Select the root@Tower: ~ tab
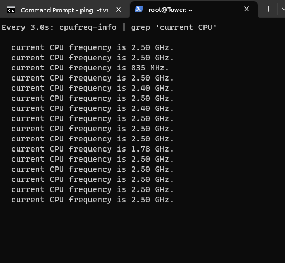Viewport: 285px width, 263px height. point(194,10)
